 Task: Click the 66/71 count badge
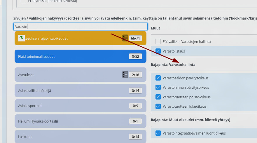tap(135, 38)
